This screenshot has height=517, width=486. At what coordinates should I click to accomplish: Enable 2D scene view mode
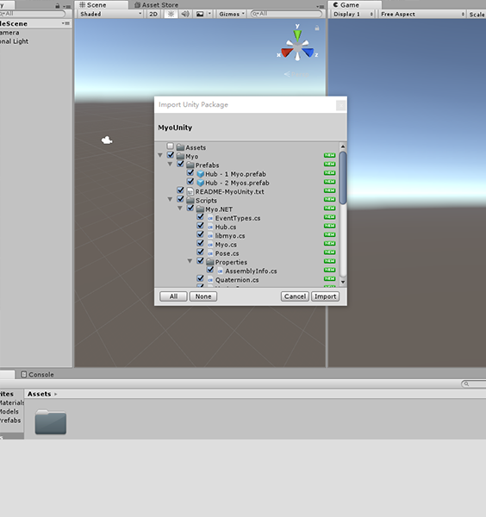click(153, 14)
